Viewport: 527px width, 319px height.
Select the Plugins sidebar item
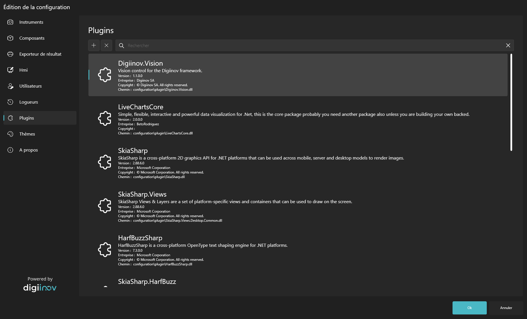pyautogui.click(x=27, y=118)
